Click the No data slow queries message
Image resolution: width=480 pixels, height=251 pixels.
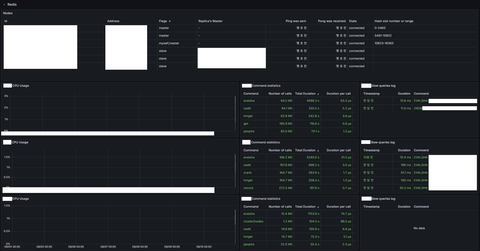click(x=419, y=228)
